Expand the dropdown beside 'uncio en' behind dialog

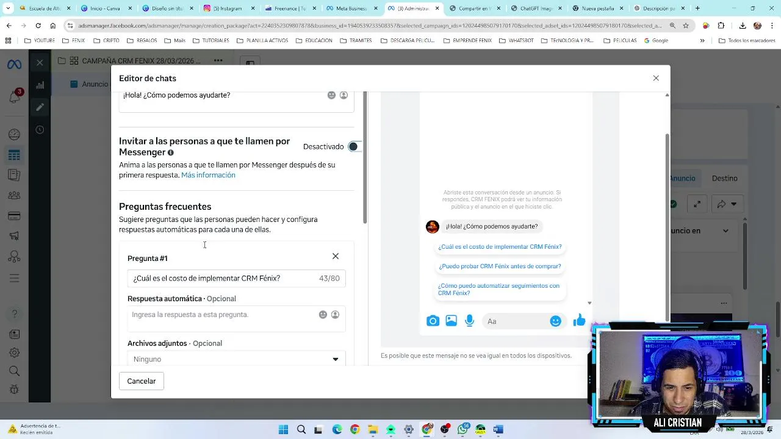click(x=725, y=230)
